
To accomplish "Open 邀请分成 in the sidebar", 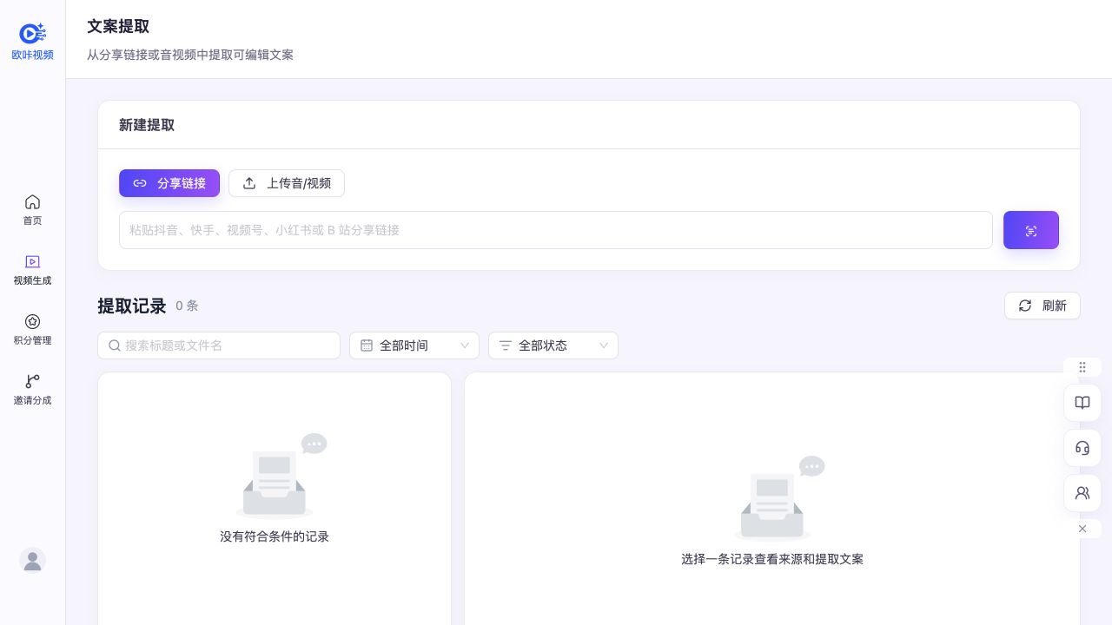I will pos(32,389).
